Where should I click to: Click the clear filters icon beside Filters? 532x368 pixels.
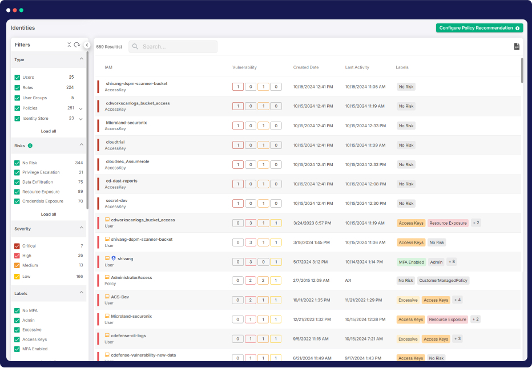(x=69, y=45)
